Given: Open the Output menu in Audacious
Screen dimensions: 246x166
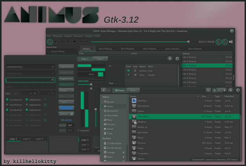Looking at the screenshot, I should pos(89,36).
